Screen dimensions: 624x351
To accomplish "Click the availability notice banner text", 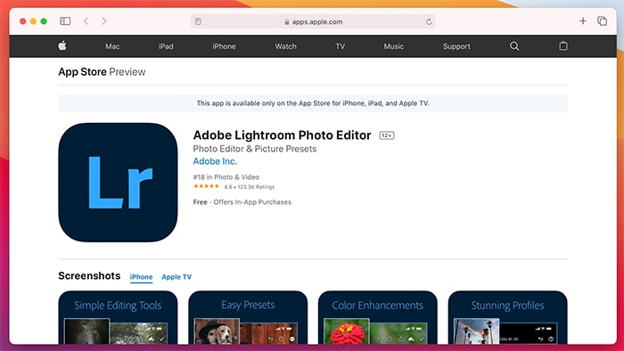I will pyautogui.click(x=313, y=103).
